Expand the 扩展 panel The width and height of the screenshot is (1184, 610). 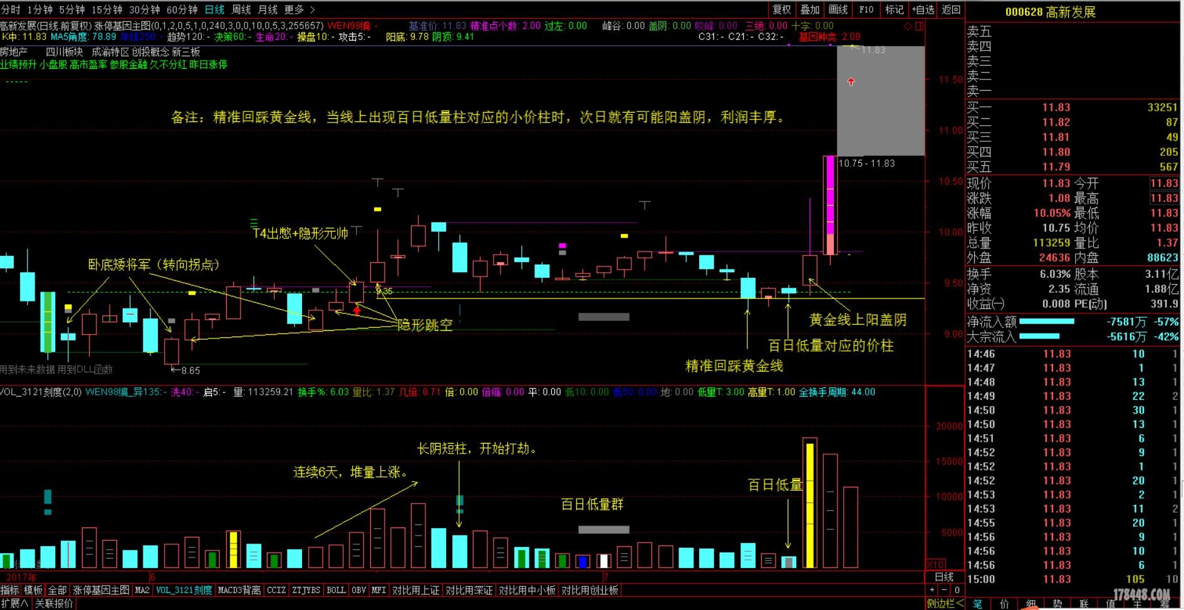14,603
